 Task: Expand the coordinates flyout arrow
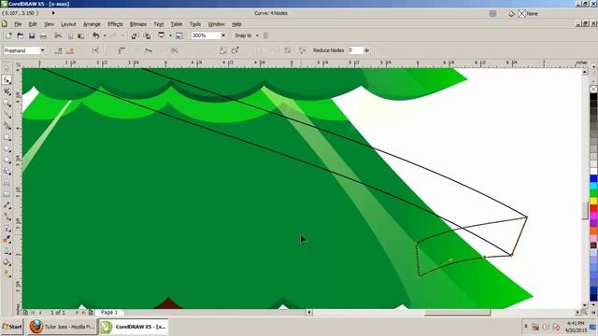pyautogui.click(x=53, y=13)
